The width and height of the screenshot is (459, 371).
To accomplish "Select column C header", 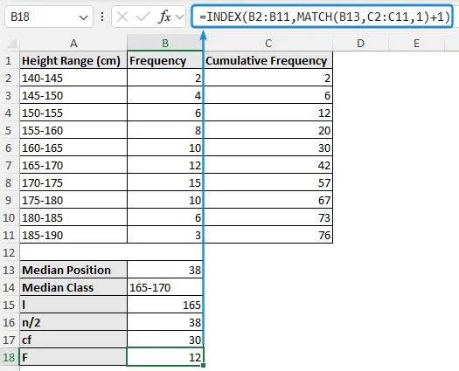I will coord(268,44).
